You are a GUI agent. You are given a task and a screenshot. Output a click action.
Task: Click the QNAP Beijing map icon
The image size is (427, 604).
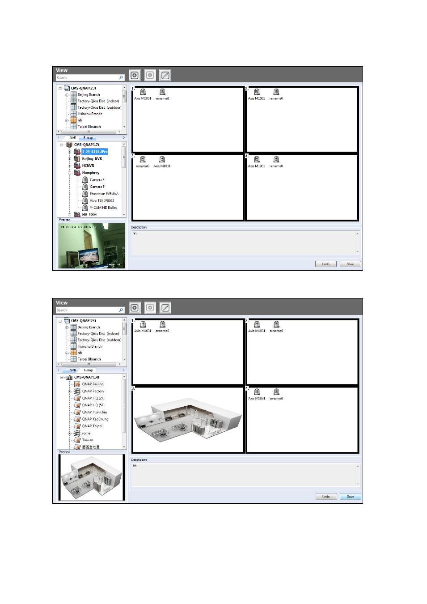point(77,384)
